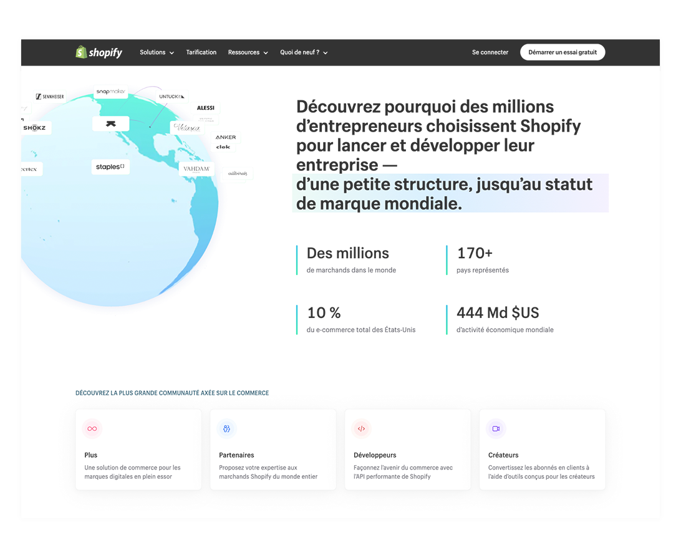The image size is (681, 558).
Task: Click the Shopify logo in the header
Action: point(99,52)
